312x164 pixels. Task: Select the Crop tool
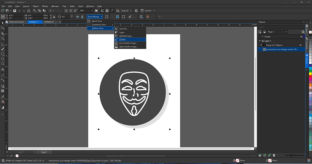click(x=3, y=33)
